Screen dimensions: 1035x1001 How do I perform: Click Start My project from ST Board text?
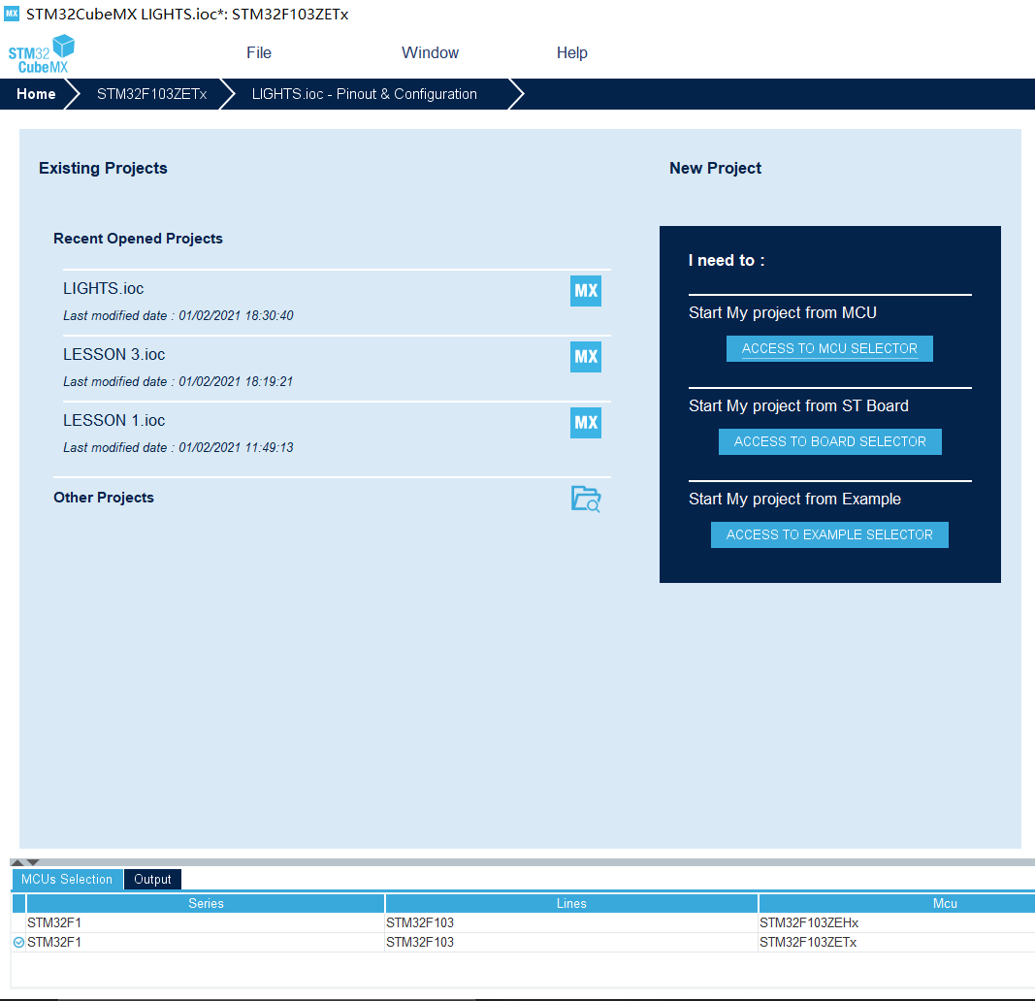(x=798, y=405)
